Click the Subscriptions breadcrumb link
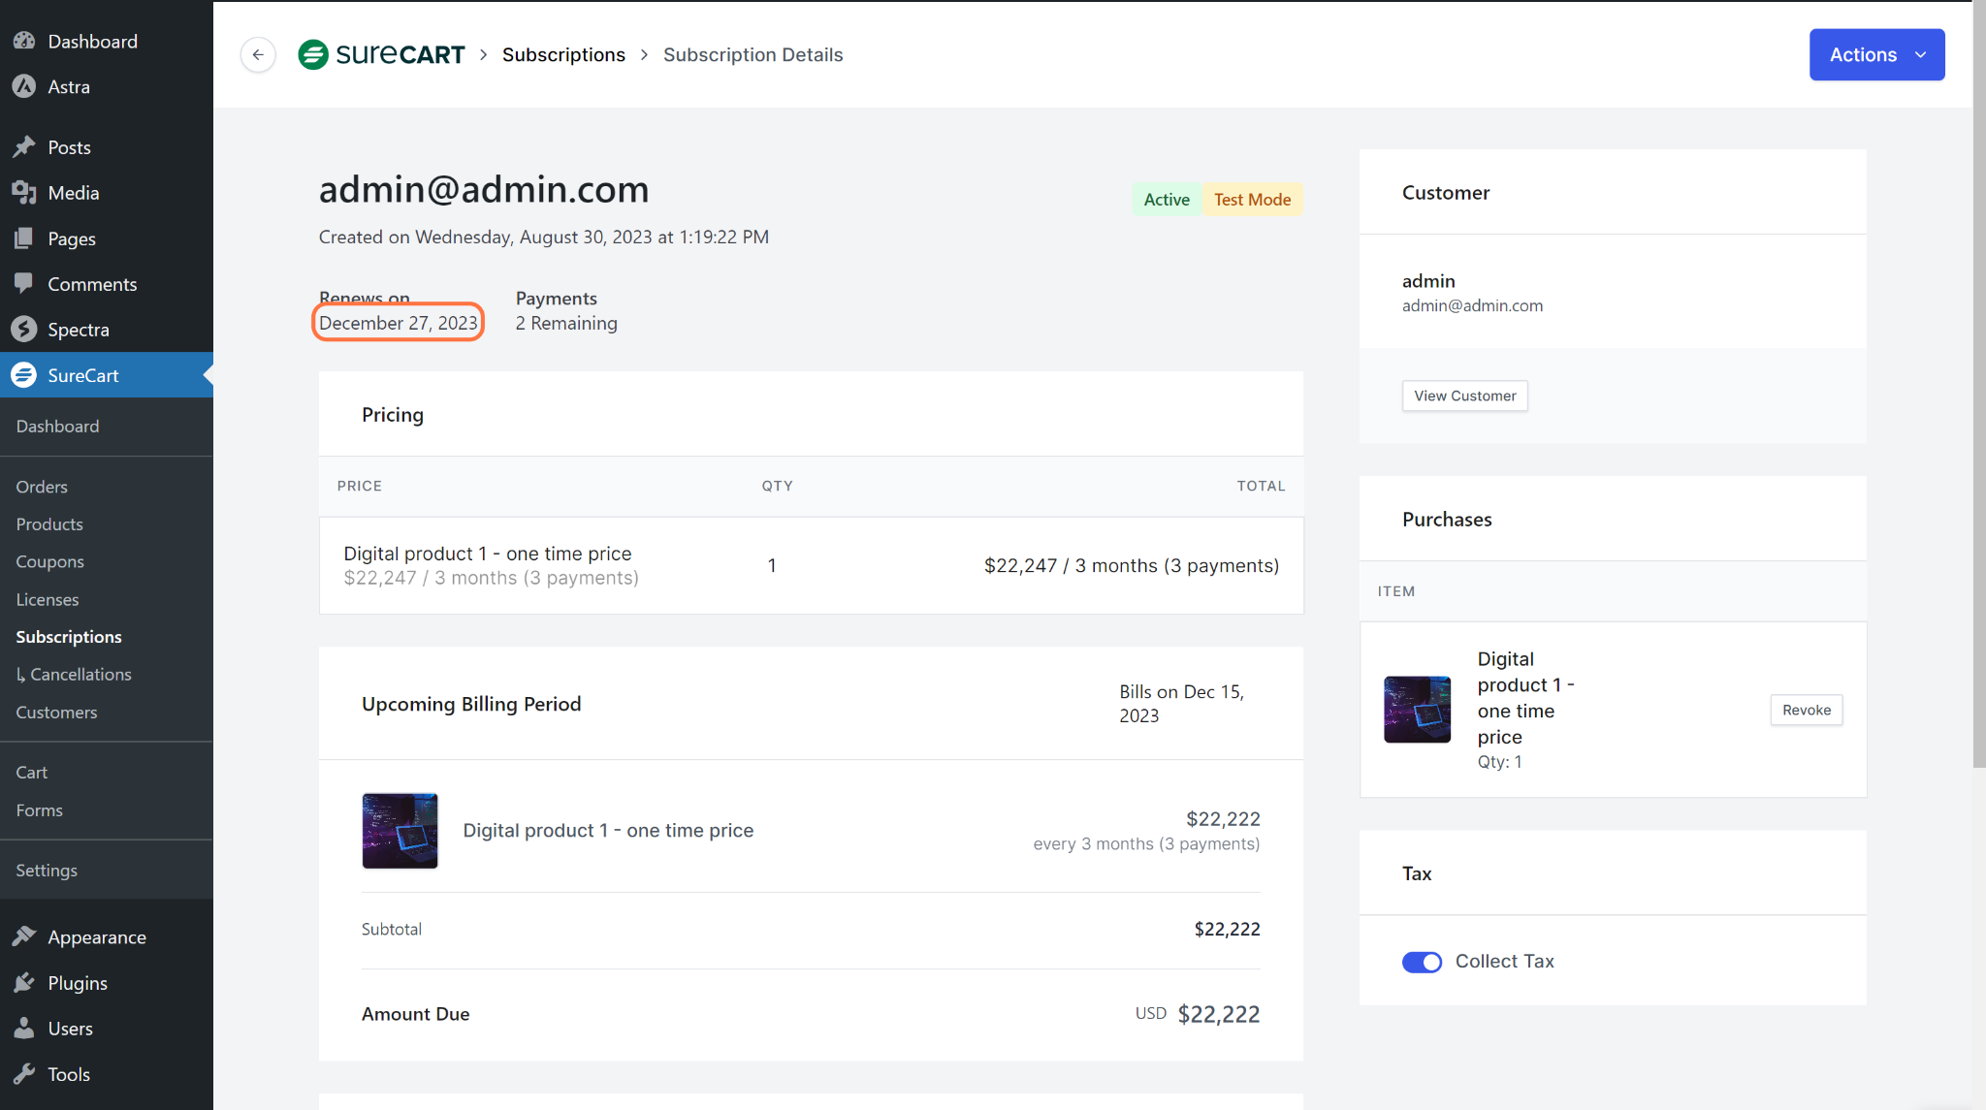The height and width of the screenshot is (1110, 1986). [x=564, y=54]
